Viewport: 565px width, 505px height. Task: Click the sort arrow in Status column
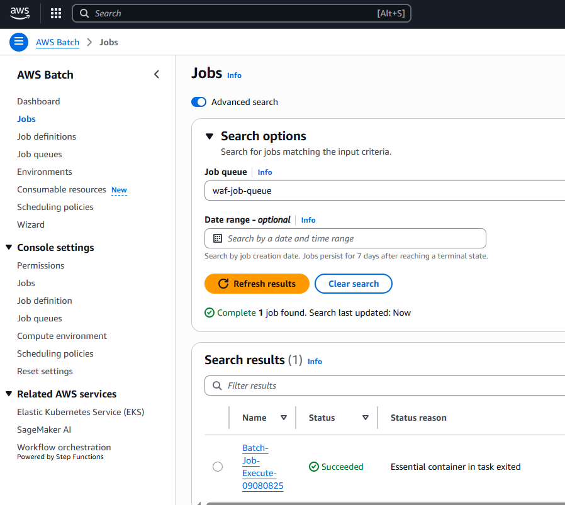tap(365, 418)
